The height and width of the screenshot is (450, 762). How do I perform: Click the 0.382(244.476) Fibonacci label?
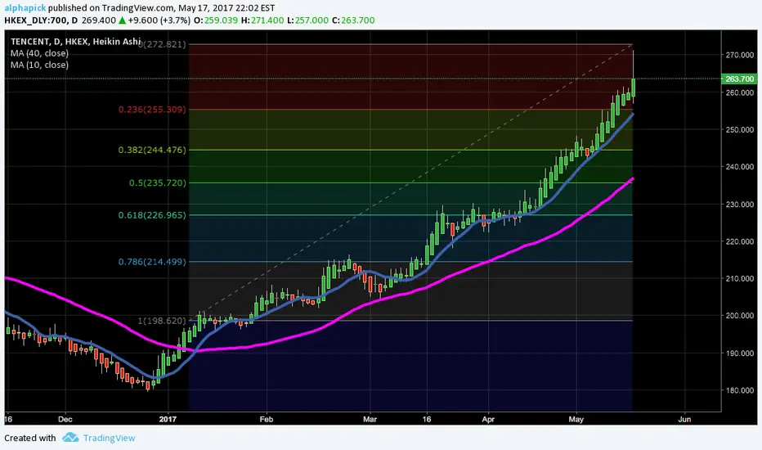(x=152, y=150)
